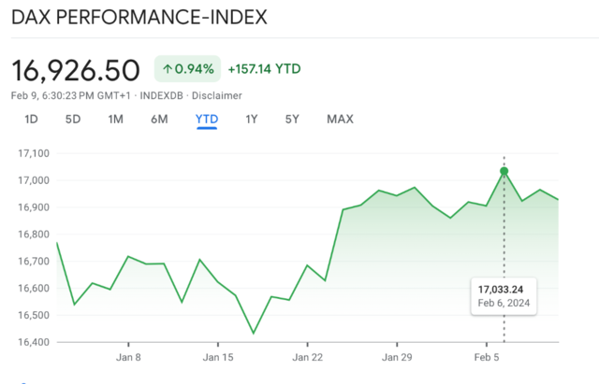599x384 pixels.
Task: Select the 1D time range tab
Action: coord(31,120)
